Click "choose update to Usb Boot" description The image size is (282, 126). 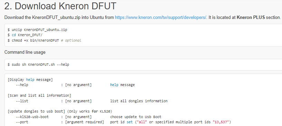pyautogui.click(x=136, y=117)
